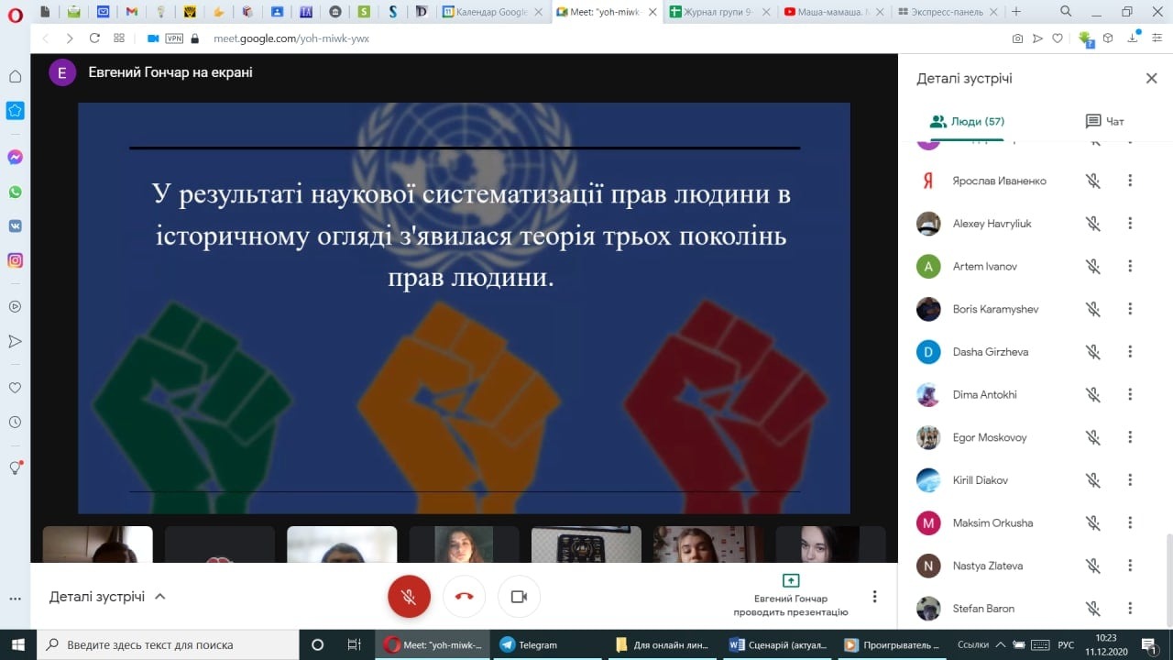This screenshot has height=660, width=1173.
Task: Expand the 'Деталі зустрічі' chevron at the bottom
Action: coord(160,597)
